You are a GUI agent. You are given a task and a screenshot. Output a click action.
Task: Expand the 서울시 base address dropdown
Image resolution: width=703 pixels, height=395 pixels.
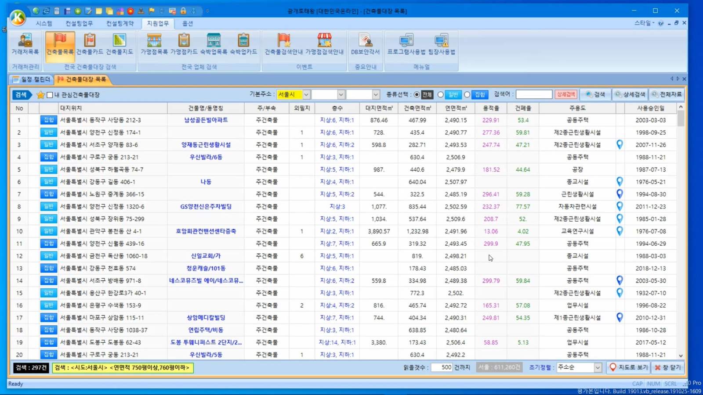click(x=306, y=94)
